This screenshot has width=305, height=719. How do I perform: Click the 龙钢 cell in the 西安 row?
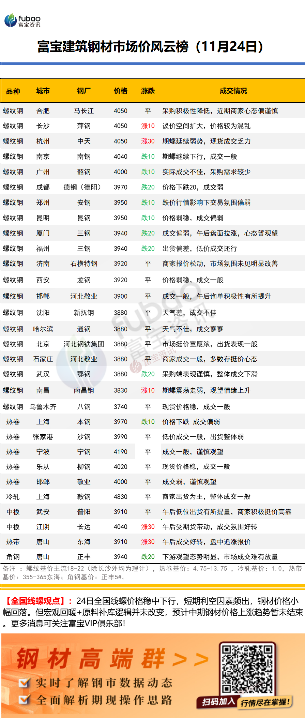84,280
